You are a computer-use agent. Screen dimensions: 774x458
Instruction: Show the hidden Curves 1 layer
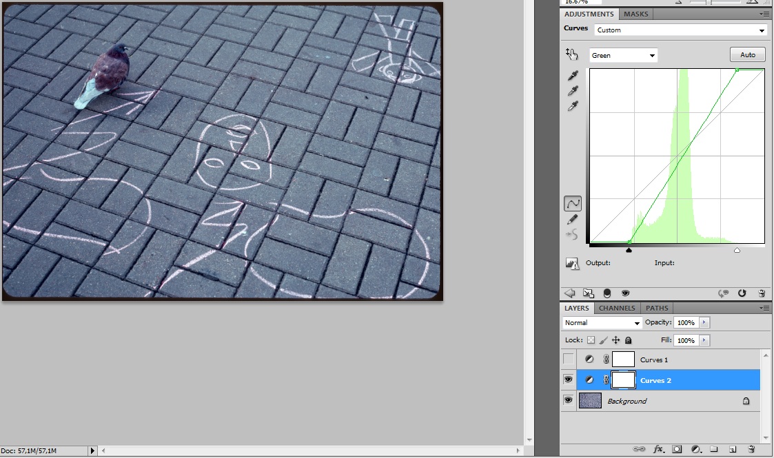(x=569, y=360)
